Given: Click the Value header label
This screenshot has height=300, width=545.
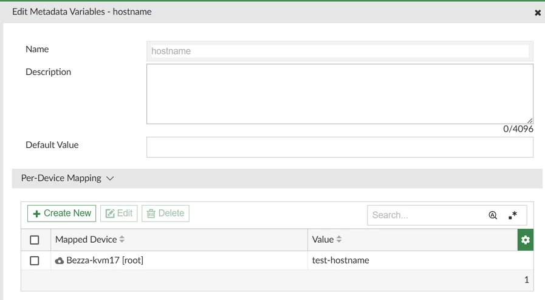Looking at the screenshot, I should click(323, 239).
